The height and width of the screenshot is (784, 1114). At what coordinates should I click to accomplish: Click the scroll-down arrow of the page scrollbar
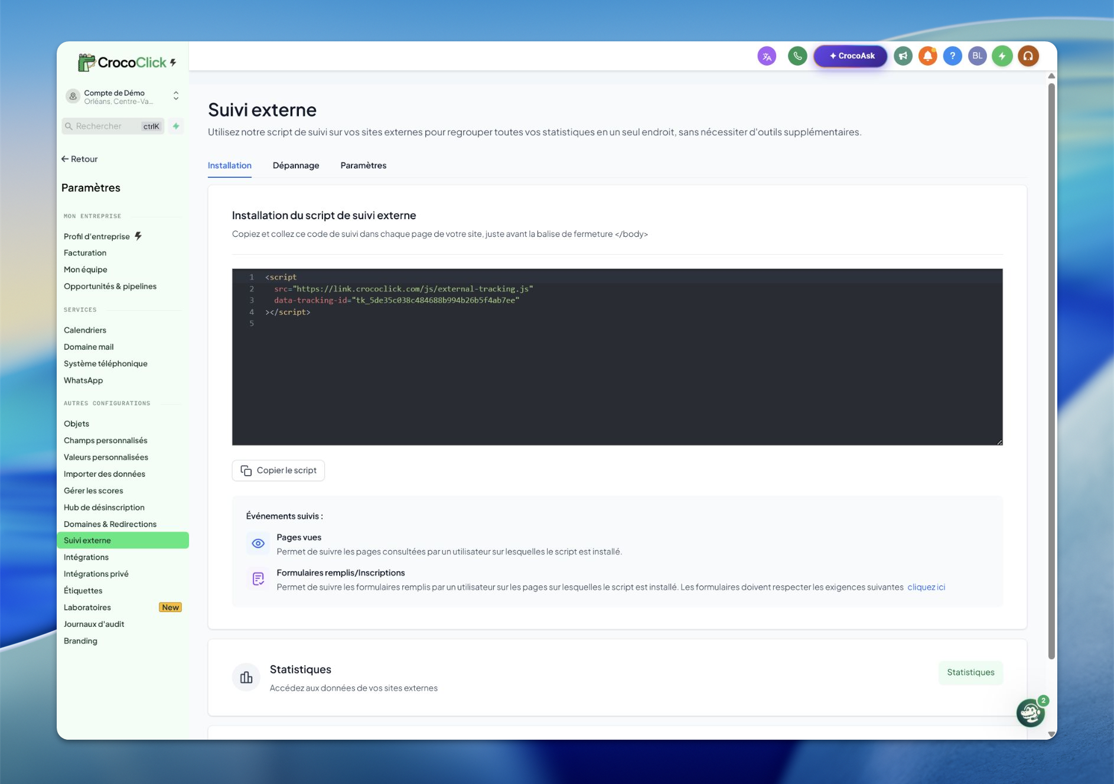[x=1051, y=734]
